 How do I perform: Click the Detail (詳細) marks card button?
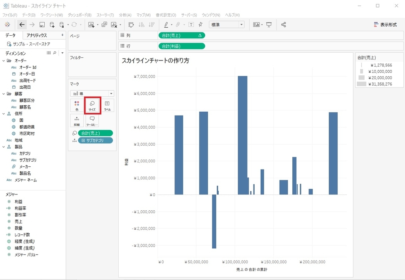tap(77, 120)
